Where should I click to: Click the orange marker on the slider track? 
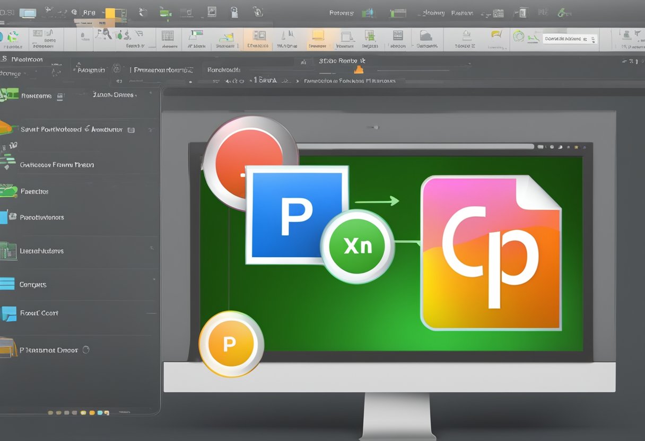coord(359,69)
